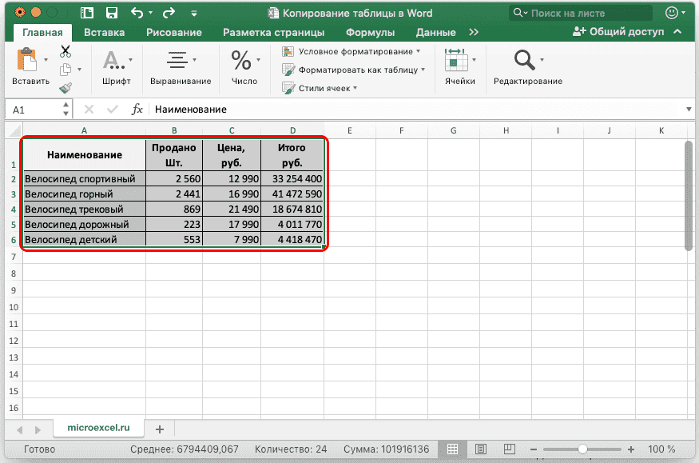The height and width of the screenshot is (463, 699).
Task: Click the zoom slider handle
Action: [x=583, y=449]
